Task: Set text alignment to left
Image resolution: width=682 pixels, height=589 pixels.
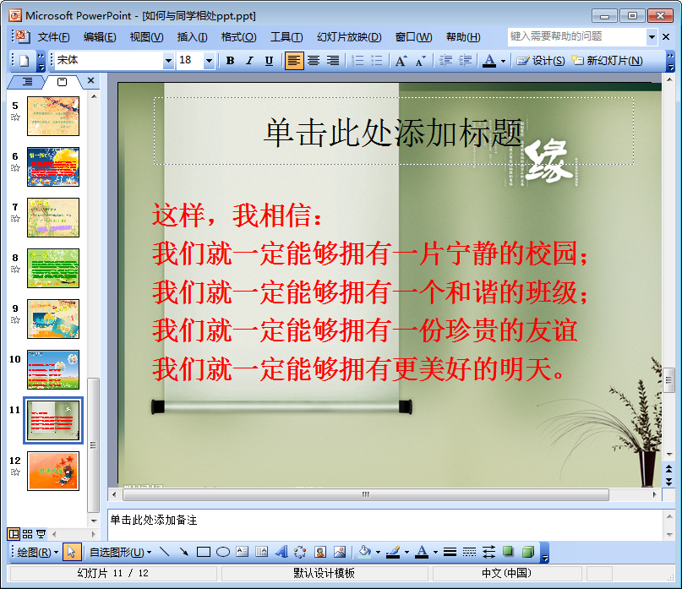Action: click(x=294, y=61)
